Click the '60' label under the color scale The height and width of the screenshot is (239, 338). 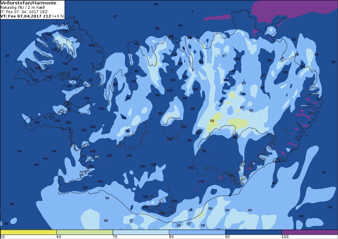[58, 237]
